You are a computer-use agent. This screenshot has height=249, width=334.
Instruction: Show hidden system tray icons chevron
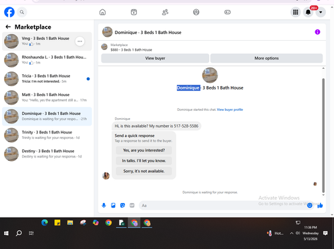click(x=291, y=233)
